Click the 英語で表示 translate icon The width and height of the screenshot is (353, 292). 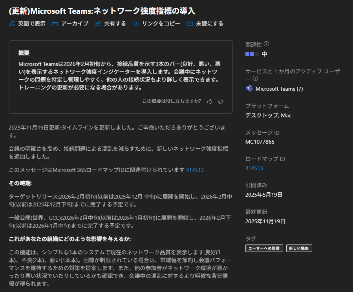[x=12, y=24]
